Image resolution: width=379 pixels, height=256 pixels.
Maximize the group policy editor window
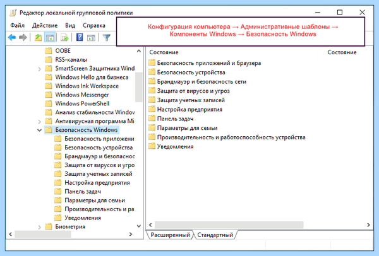(x=340, y=12)
